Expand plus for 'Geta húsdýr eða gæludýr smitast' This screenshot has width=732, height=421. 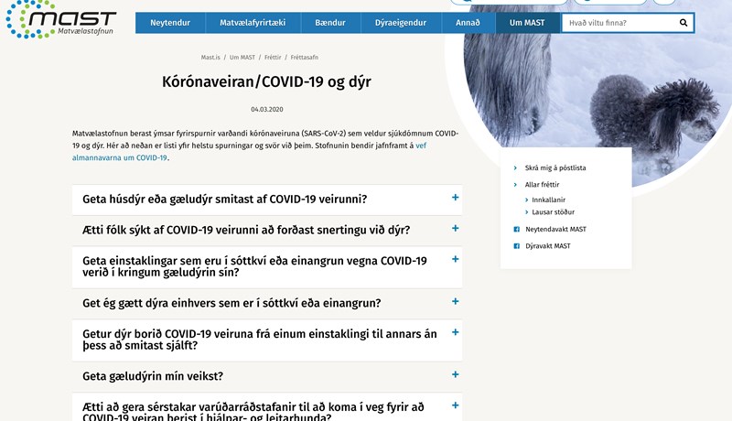[455, 198]
